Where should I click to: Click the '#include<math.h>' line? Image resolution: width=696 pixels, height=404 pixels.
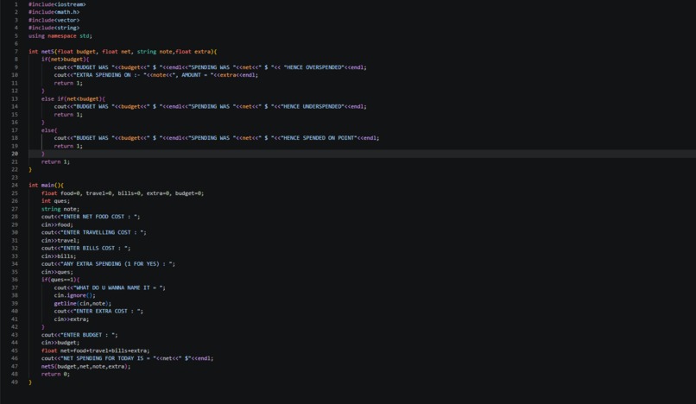coord(54,12)
